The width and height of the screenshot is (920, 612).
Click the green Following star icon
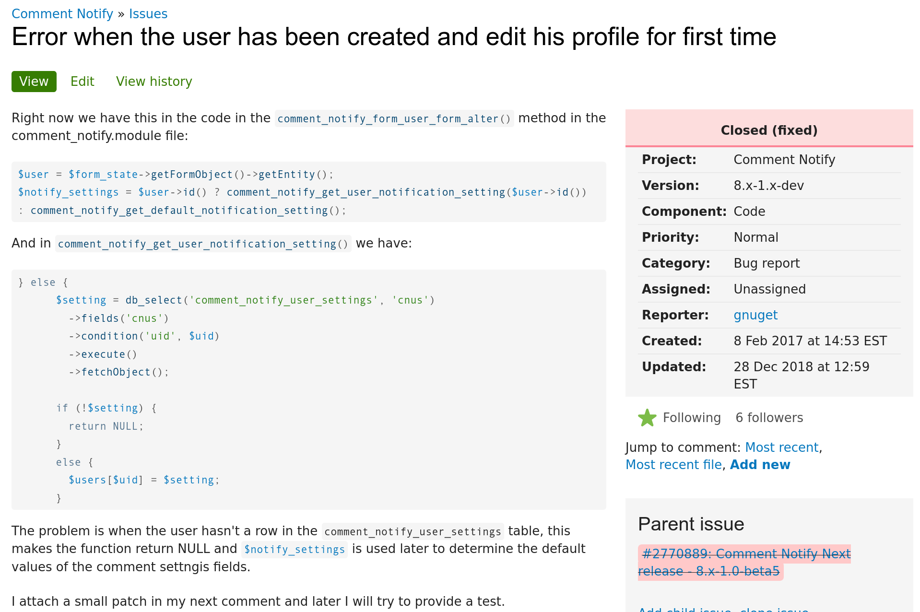click(x=647, y=418)
